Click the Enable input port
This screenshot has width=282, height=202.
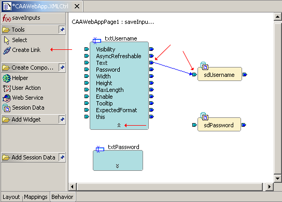[87, 97]
